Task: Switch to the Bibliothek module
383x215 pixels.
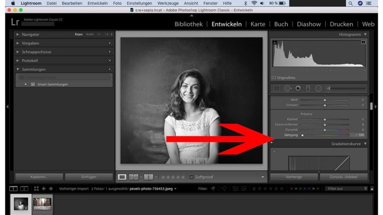Action: (x=189, y=24)
